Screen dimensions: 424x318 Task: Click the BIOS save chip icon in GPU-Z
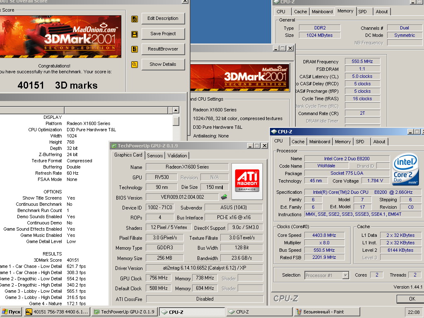pos(224,197)
